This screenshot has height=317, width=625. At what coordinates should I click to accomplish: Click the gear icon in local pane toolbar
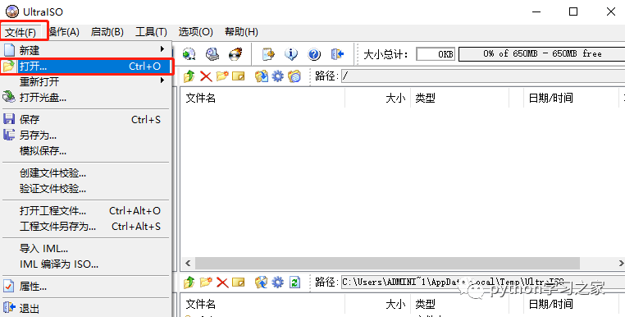(277, 283)
